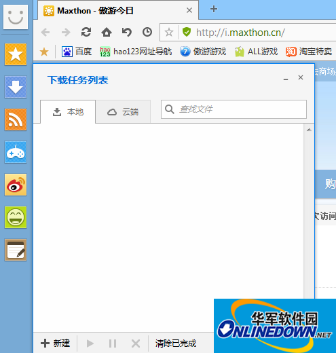
Task: Close the Maxthon - 傲游今日 tab
Action: (189, 10)
